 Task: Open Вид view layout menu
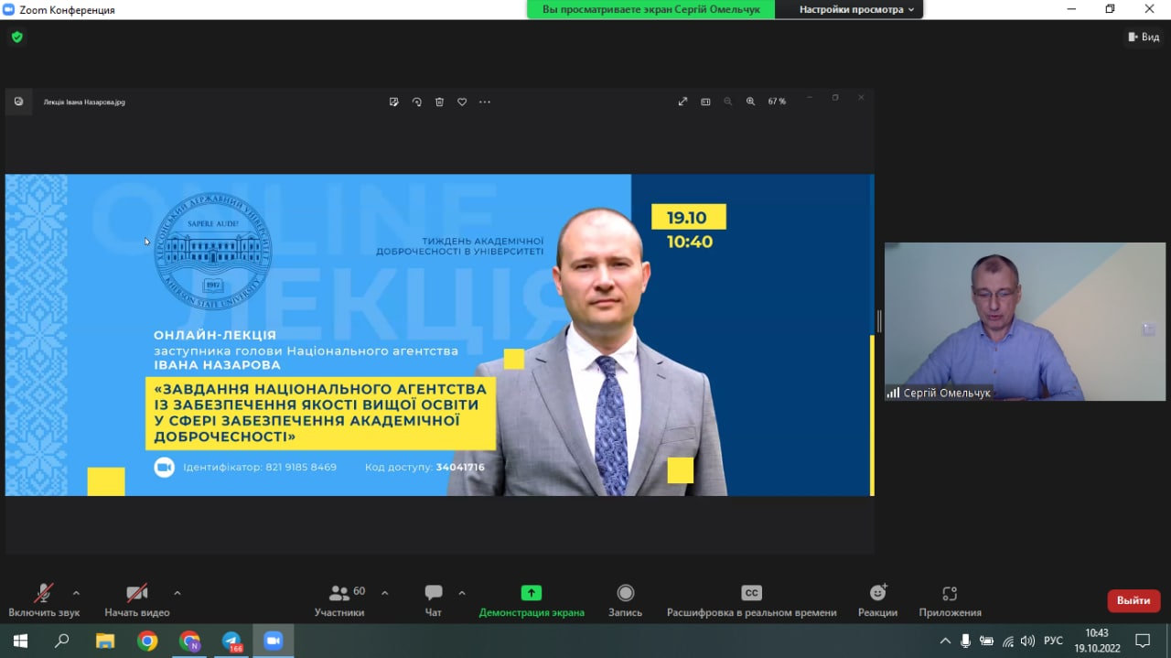(x=1144, y=37)
